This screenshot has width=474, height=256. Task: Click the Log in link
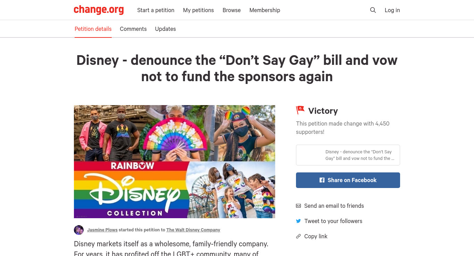[392, 10]
